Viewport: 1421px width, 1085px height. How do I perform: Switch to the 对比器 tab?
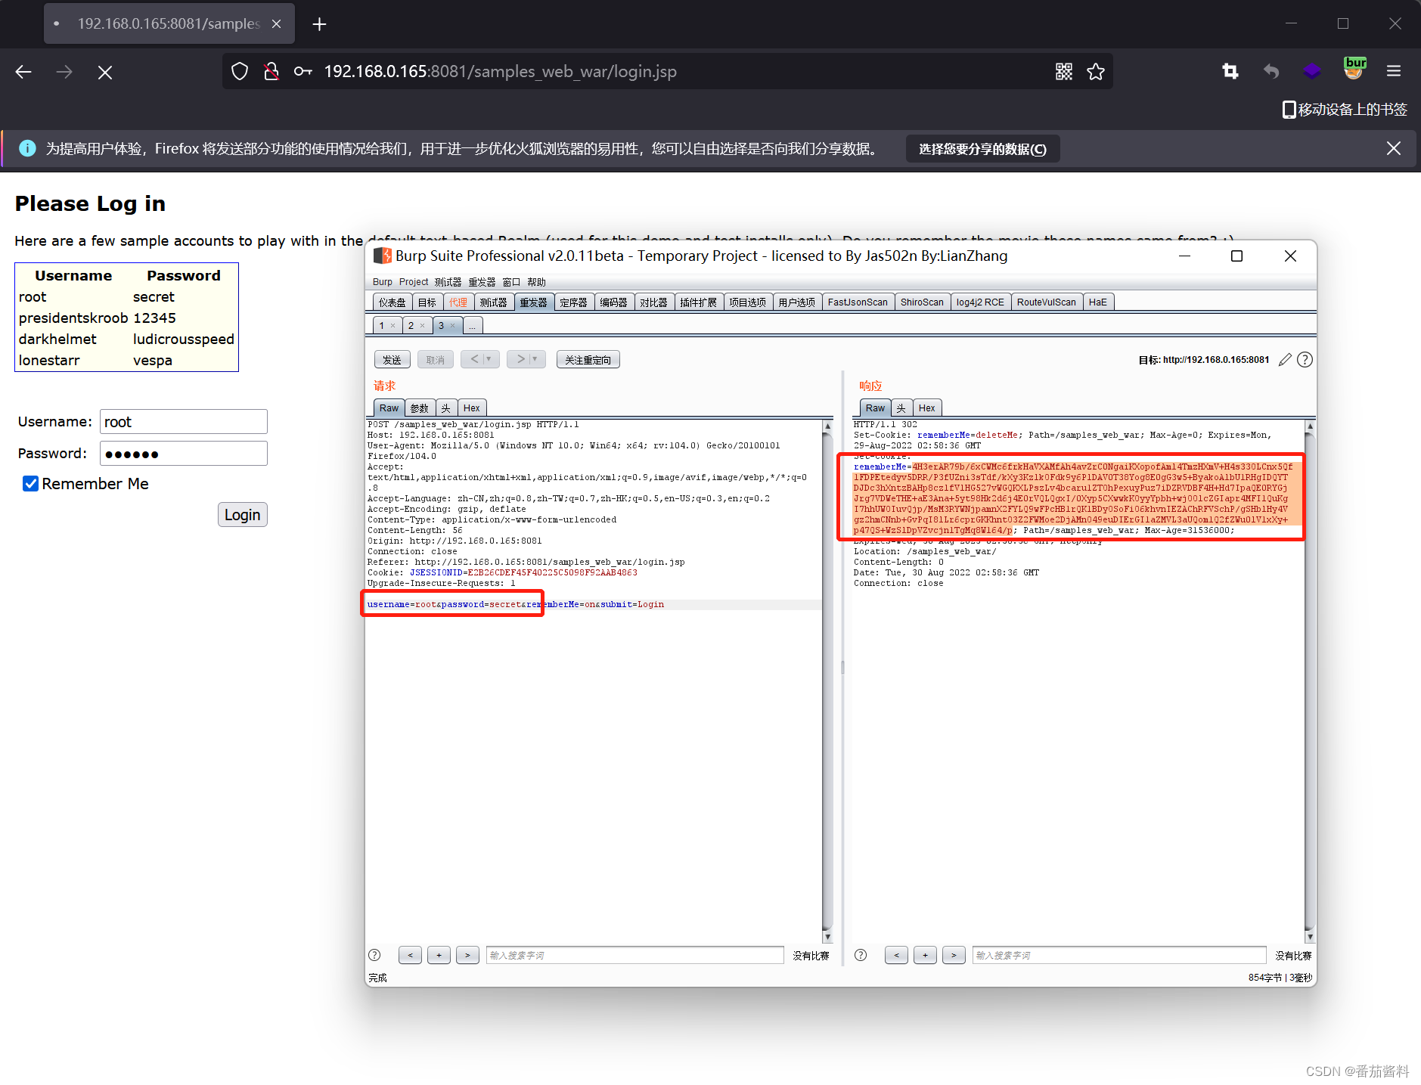(x=653, y=302)
